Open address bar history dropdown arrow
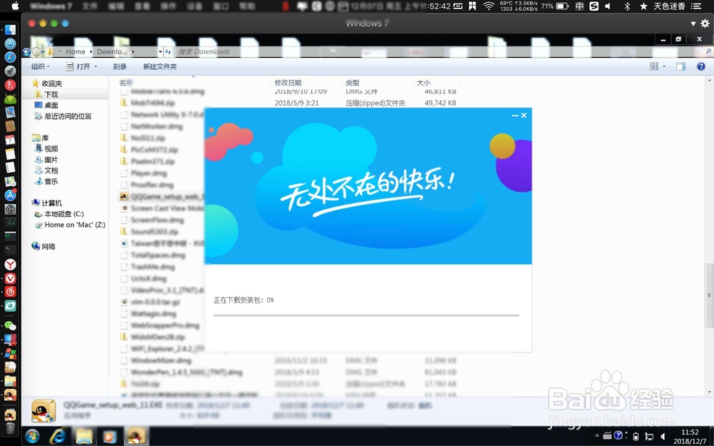The width and height of the screenshot is (714, 446). pyautogui.click(x=160, y=52)
